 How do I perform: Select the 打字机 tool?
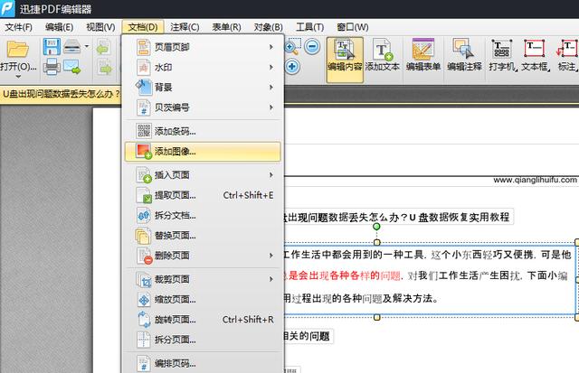502,55
